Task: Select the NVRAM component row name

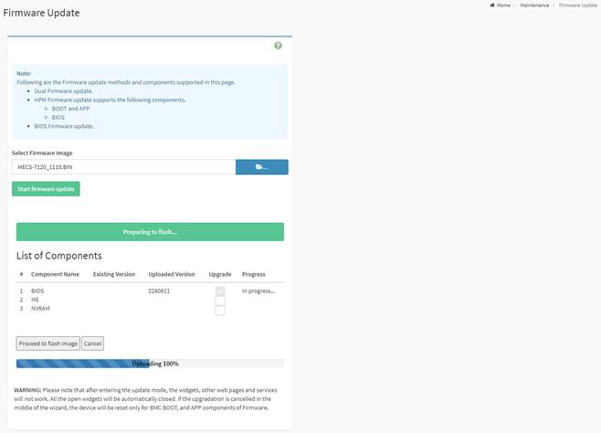Action: pyautogui.click(x=40, y=309)
